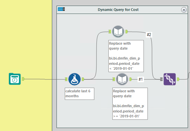Screen dimensions: 190x131
Task: Collapse the Dynamic Query for Cost container
Action: tap(184, 10)
